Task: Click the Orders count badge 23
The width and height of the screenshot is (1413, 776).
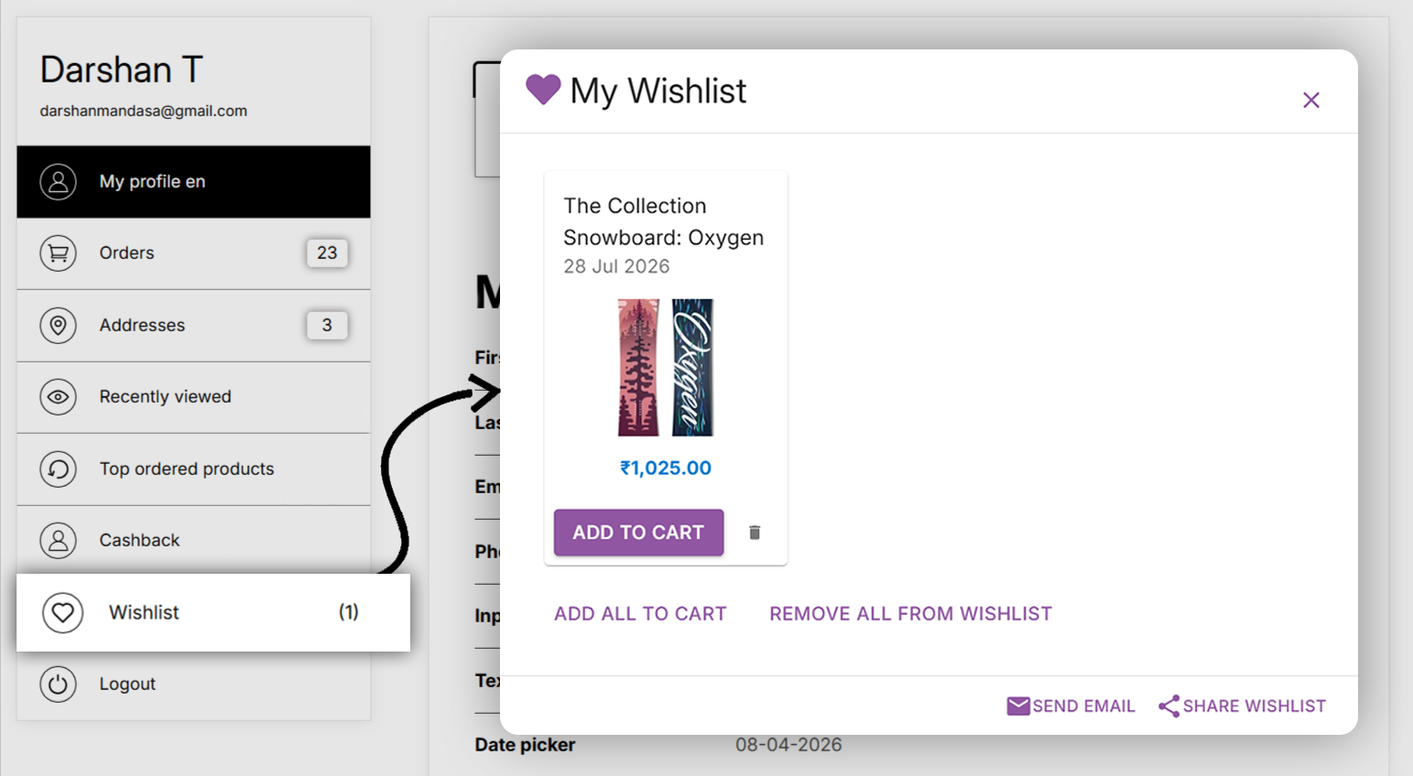Action: click(x=327, y=253)
